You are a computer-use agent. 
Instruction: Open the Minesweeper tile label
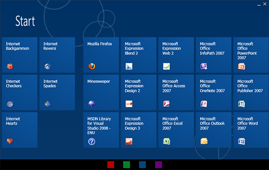point(99,81)
